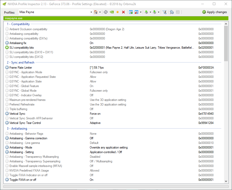Collapse the 2 - Sync and Refresh section
The image size is (232, 190).
click(20, 62)
